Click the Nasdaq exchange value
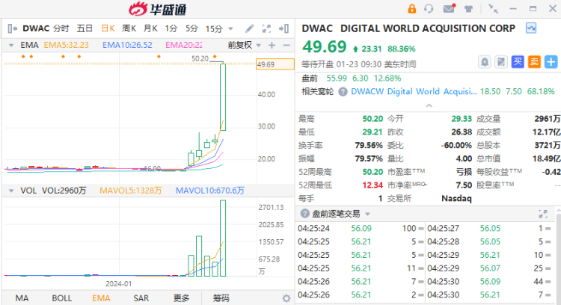Image resolution: width=561 pixels, height=305 pixels. (x=456, y=198)
